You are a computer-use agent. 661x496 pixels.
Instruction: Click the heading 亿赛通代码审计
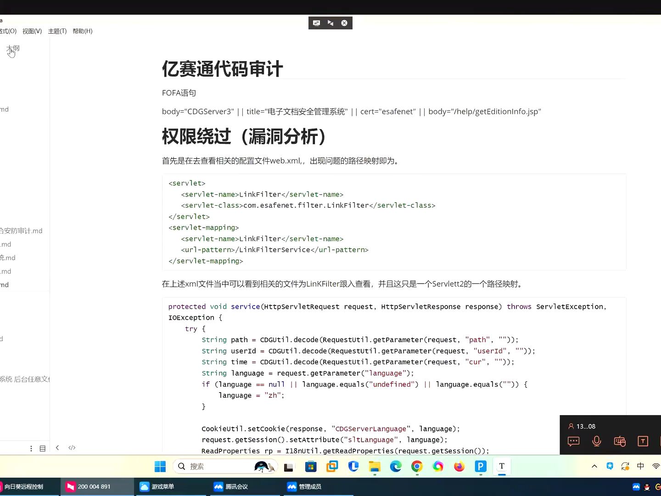(x=222, y=69)
